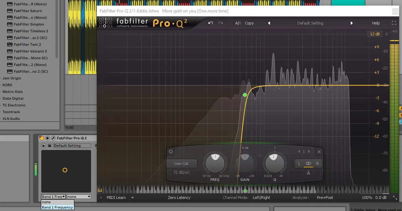
Task: Click the XY pad orange circle
Action: (65, 170)
